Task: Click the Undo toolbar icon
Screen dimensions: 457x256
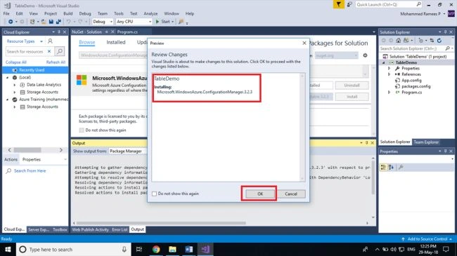Action: point(68,22)
